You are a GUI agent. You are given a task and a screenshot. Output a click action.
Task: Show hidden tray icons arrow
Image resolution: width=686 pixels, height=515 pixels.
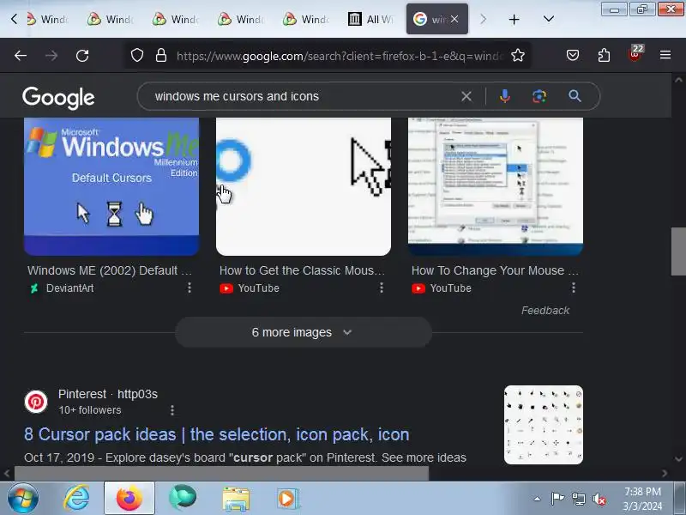click(538, 499)
